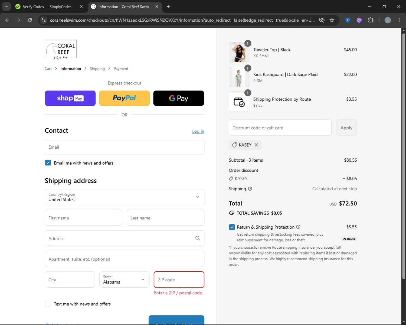Focus the City field
Image resolution: width=406 pixels, height=325 pixels.
pyautogui.click(x=70, y=280)
